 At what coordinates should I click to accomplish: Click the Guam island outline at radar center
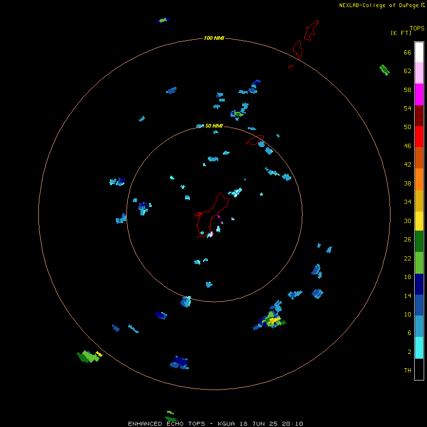click(212, 215)
